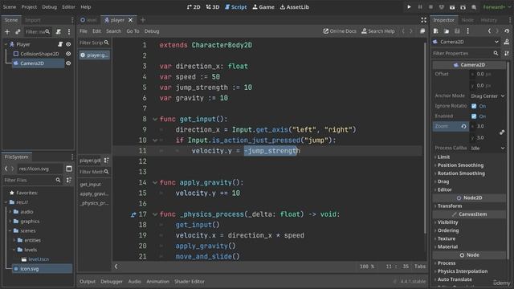Add new node with plus icon
Image resolution: width=514 pixels, height=289 pixels.
click(x=7, y=32)
